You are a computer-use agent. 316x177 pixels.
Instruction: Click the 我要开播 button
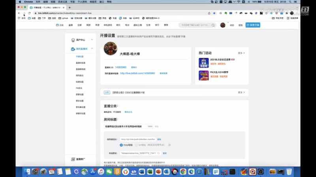(253, 25)
